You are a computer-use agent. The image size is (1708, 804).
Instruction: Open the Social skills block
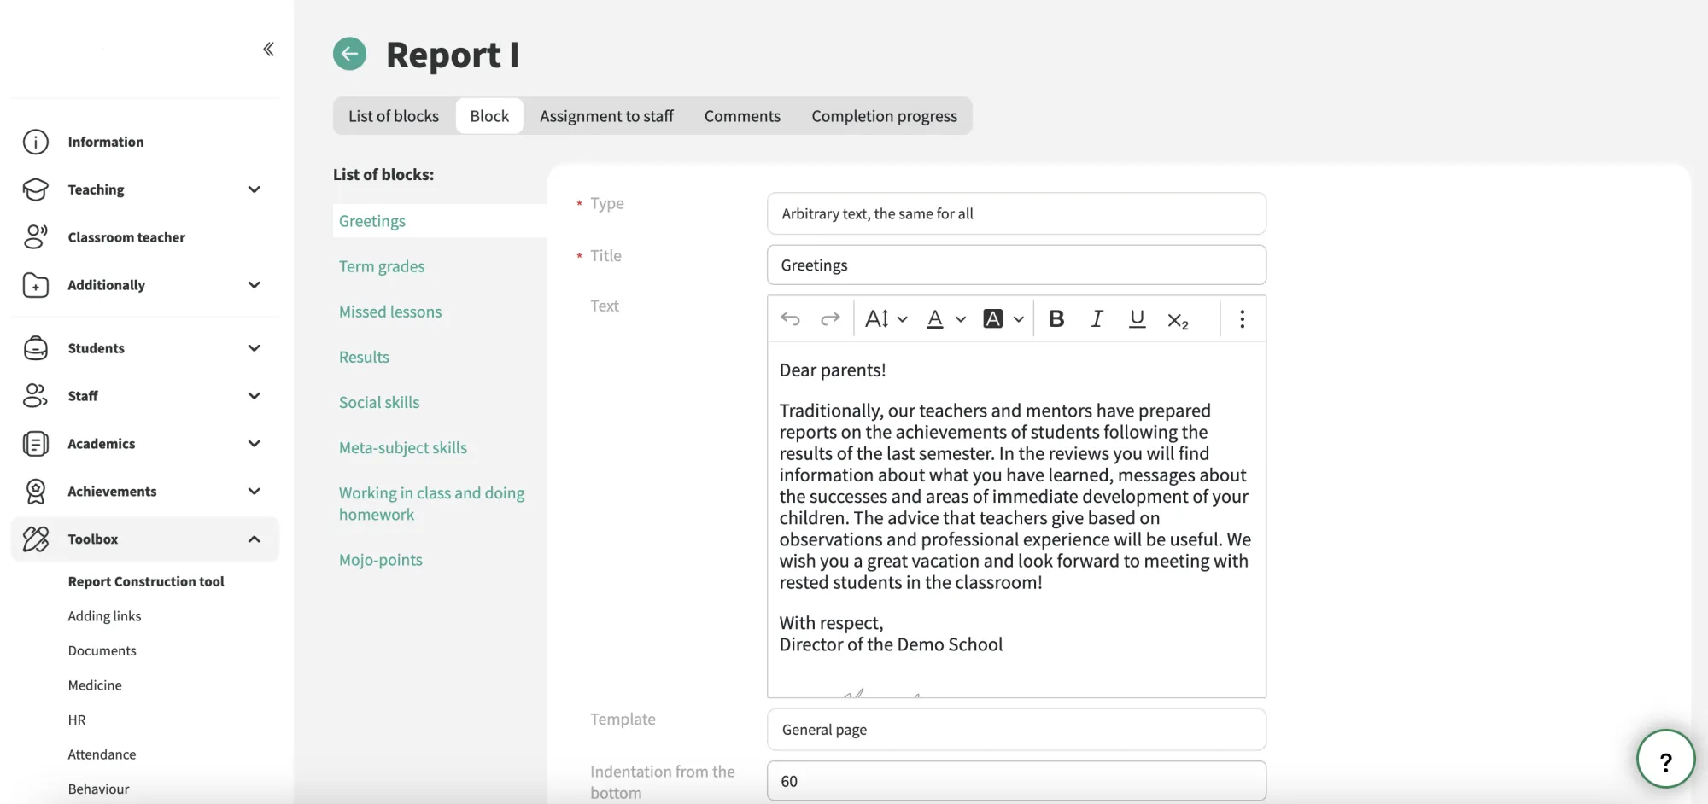[x=379, y=402]
